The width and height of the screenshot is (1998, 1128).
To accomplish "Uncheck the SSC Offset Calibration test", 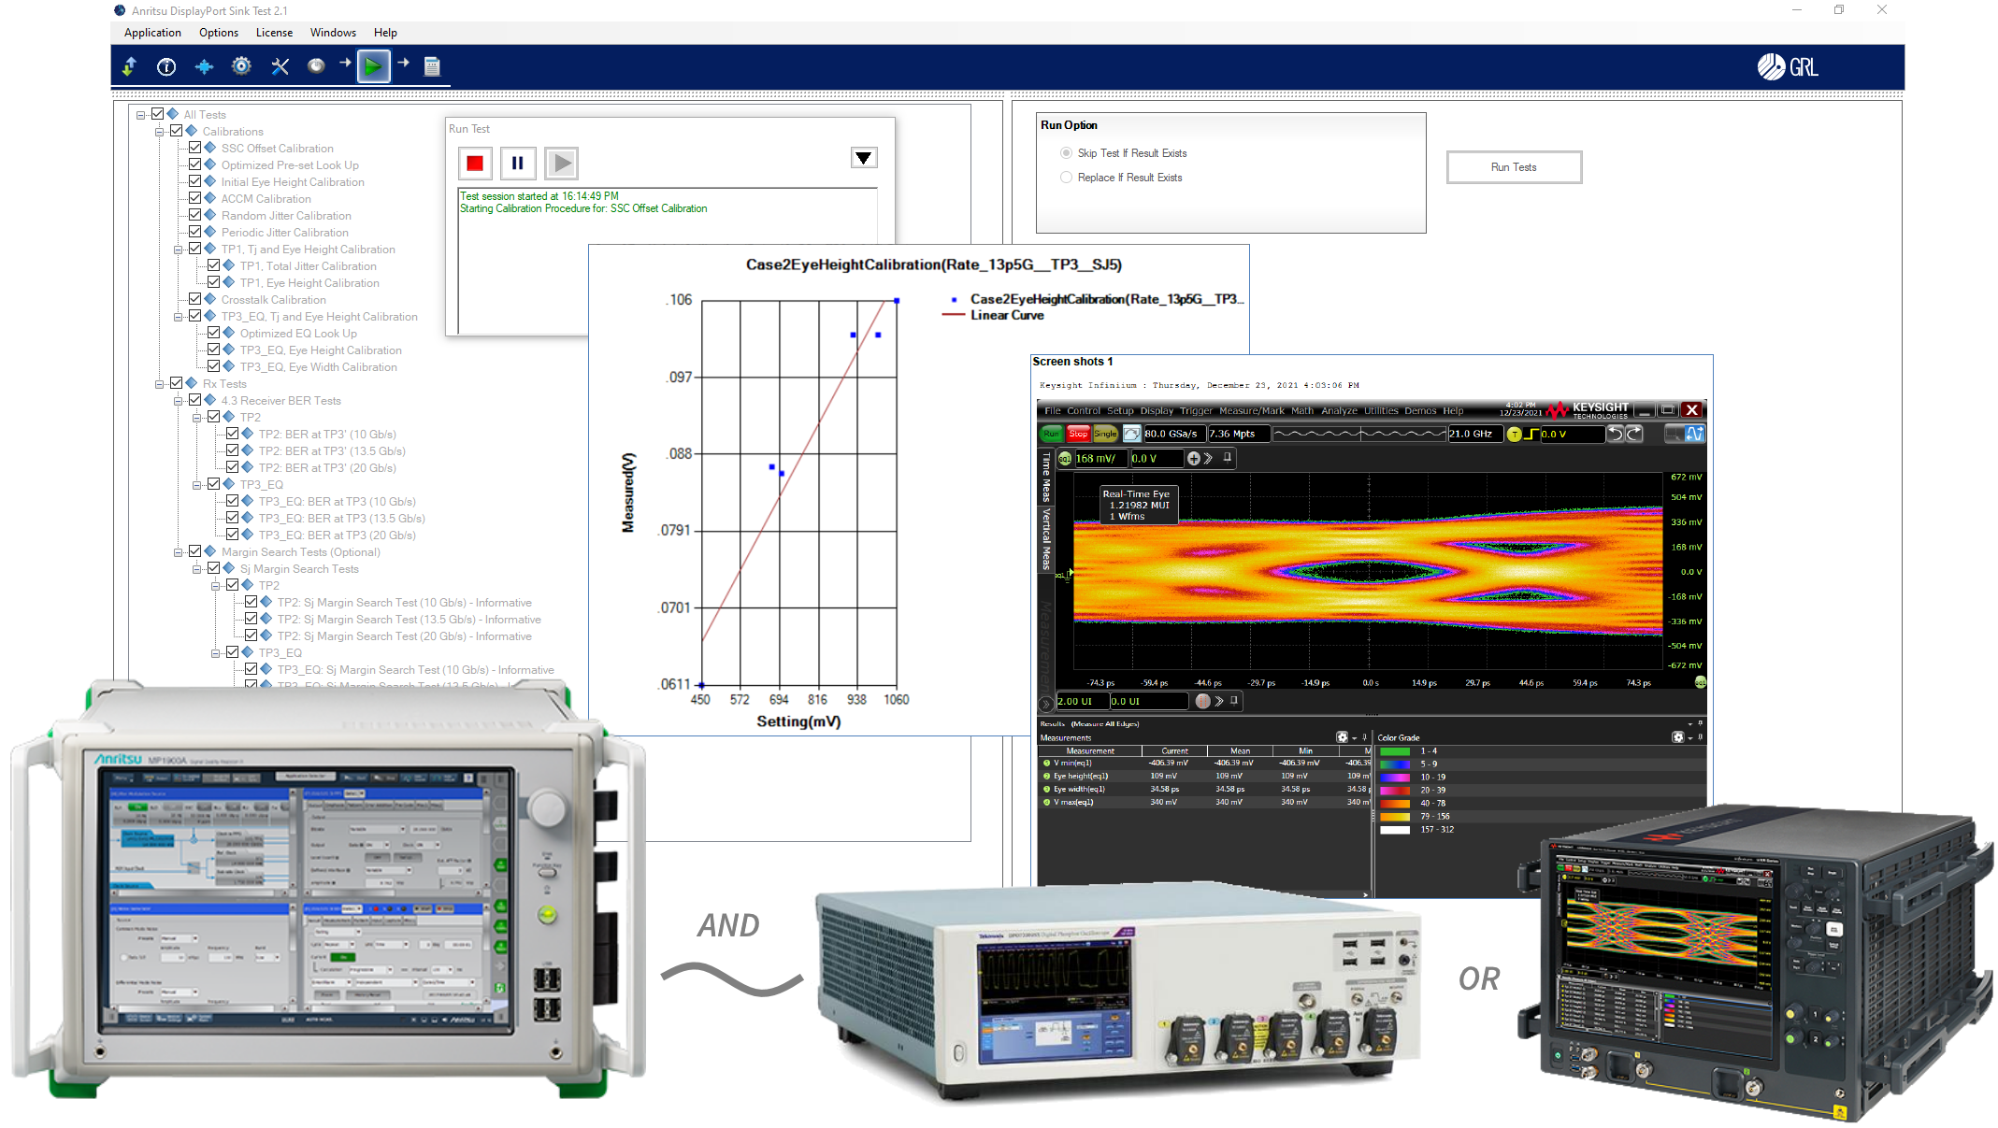I will [195, 147].
